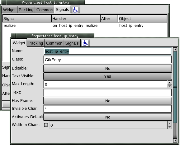Click scrollbar down arrow in front window
Viewport: 180px width, 145px height.
click(x=175, y=140)
